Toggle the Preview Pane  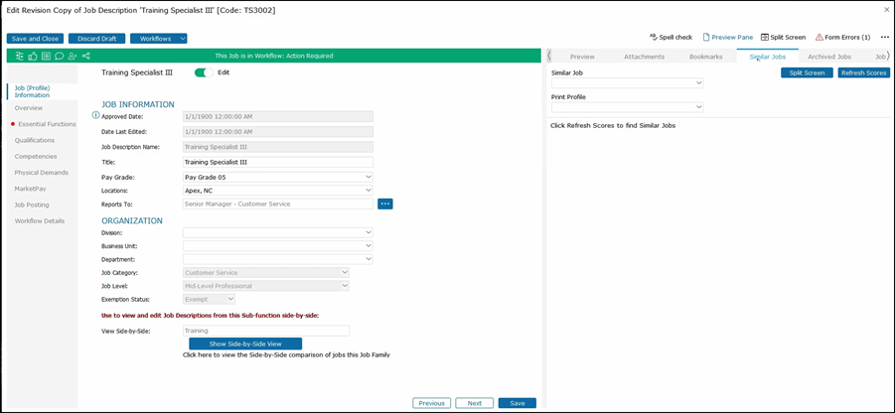point(727,37)
